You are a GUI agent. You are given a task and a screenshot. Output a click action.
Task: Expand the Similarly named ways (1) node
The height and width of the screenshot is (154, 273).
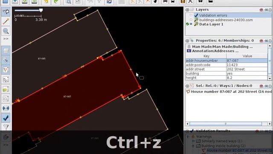193,141
